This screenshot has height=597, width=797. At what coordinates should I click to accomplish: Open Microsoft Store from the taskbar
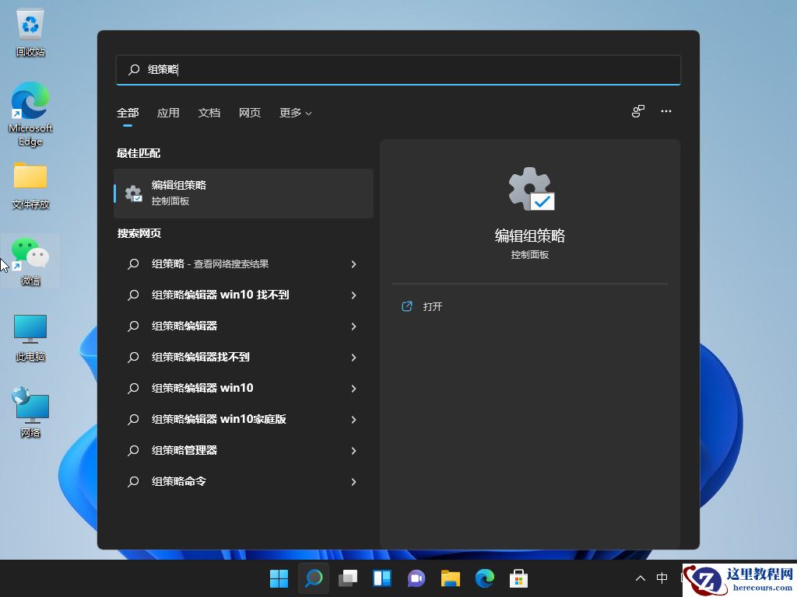click(518, 578)
